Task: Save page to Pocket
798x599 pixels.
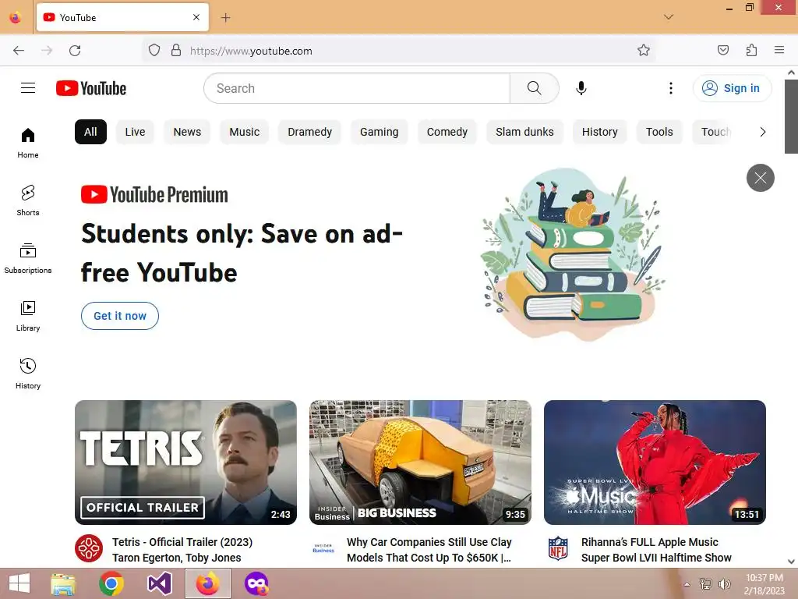Action: (722, 51)
